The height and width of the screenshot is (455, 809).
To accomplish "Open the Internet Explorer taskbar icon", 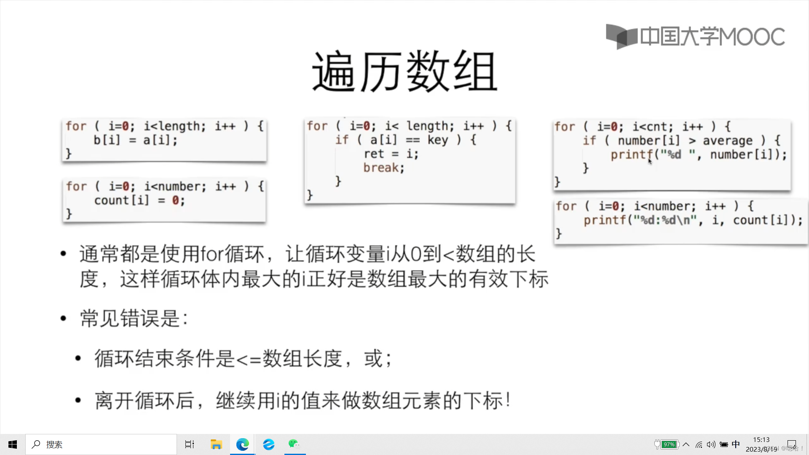I will 269,444.
